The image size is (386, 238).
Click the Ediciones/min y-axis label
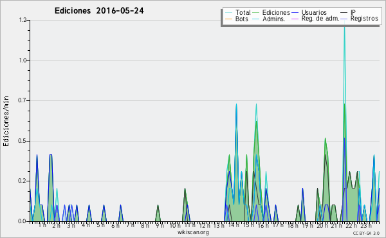(6, 121)
